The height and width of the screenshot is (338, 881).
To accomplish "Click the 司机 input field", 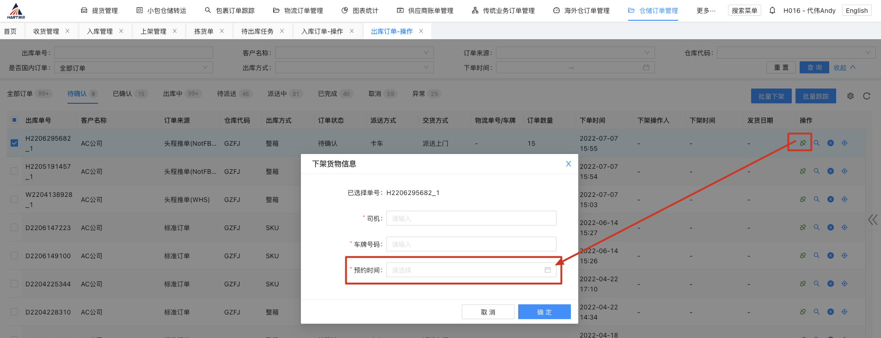I will (471, 218).
